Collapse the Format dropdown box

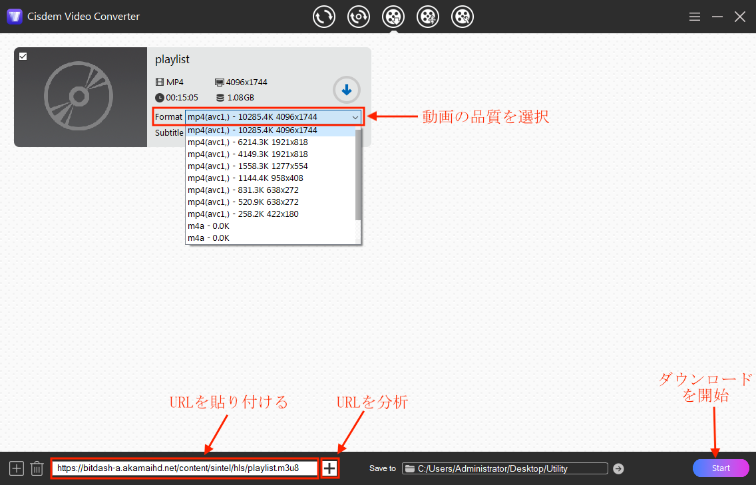coord(355,117)
